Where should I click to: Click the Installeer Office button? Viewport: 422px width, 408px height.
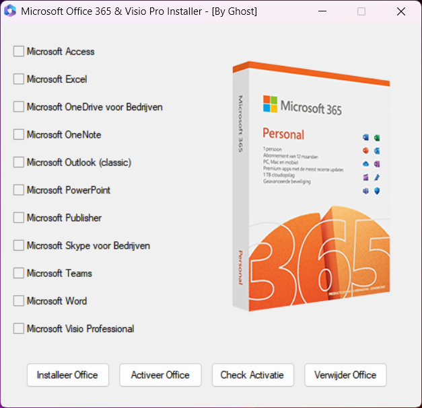tap(68, 375)
